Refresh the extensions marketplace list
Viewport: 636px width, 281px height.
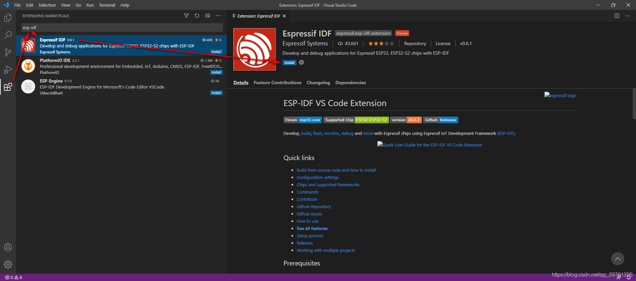coord(197,16)
